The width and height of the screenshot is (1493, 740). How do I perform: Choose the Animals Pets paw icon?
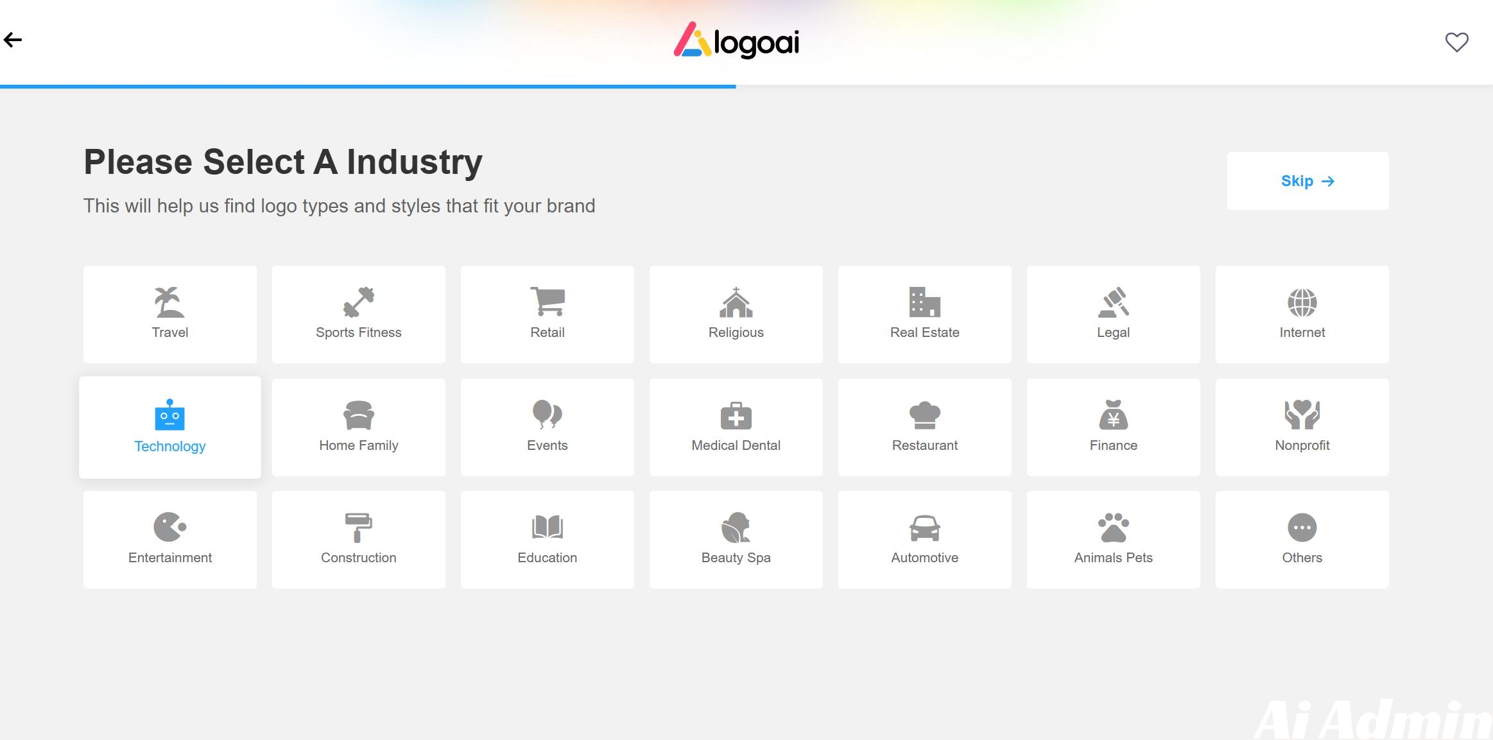[x=1113, y=528]
